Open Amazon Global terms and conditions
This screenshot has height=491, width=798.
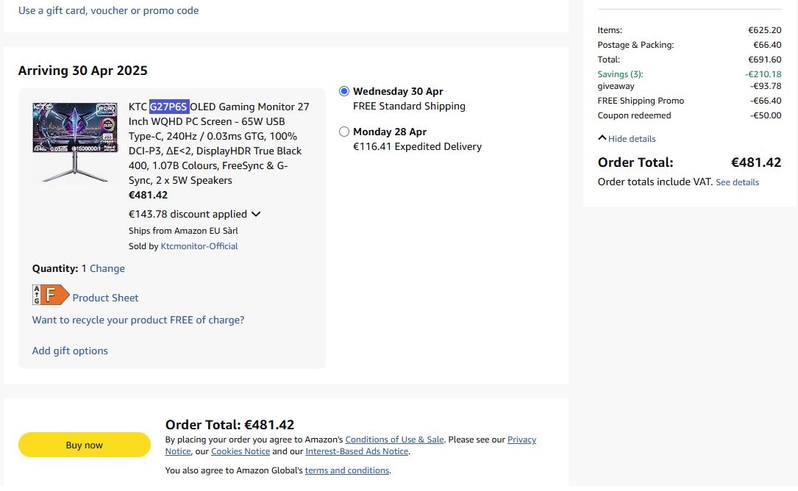coord(347,470)
